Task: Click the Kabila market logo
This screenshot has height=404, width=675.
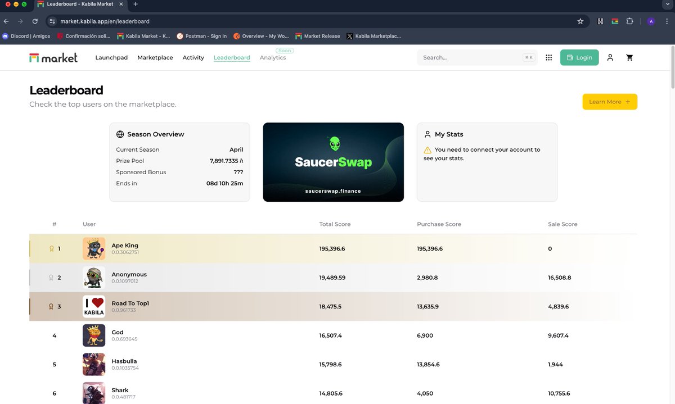Action: tap(53, 57)
